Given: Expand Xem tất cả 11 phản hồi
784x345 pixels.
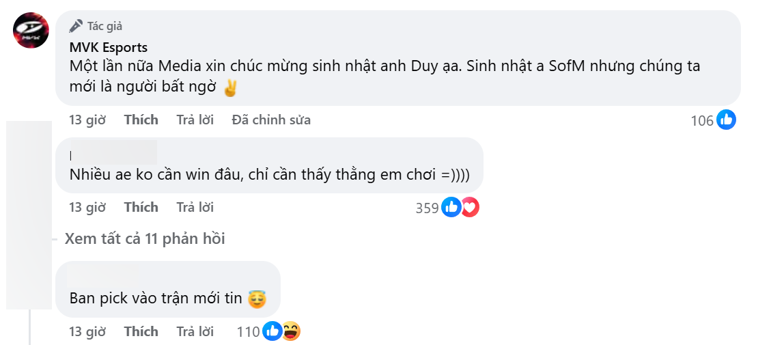Looking at the screenshot, I should (145, 238).
